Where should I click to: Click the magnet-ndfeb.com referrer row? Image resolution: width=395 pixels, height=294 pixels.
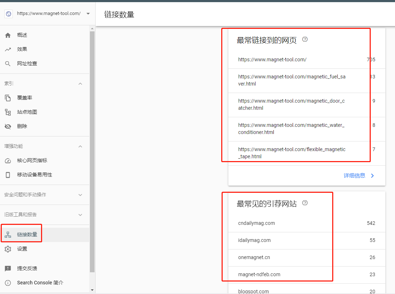pyautogui.click(x=307, y=275)
